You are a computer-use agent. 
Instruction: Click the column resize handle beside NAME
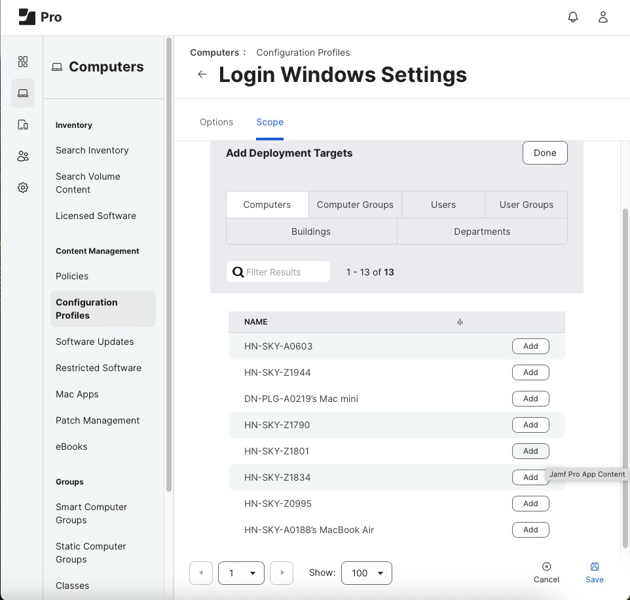(x=460, y=322)
